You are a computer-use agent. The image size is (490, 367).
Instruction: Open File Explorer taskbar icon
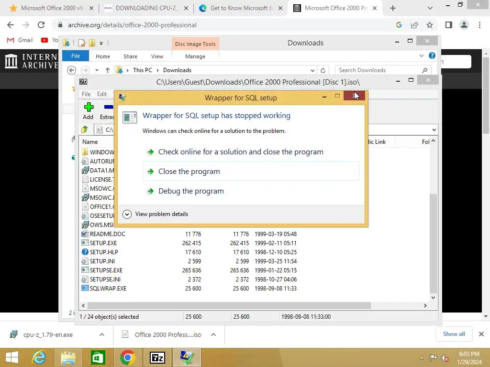point(68,357)
